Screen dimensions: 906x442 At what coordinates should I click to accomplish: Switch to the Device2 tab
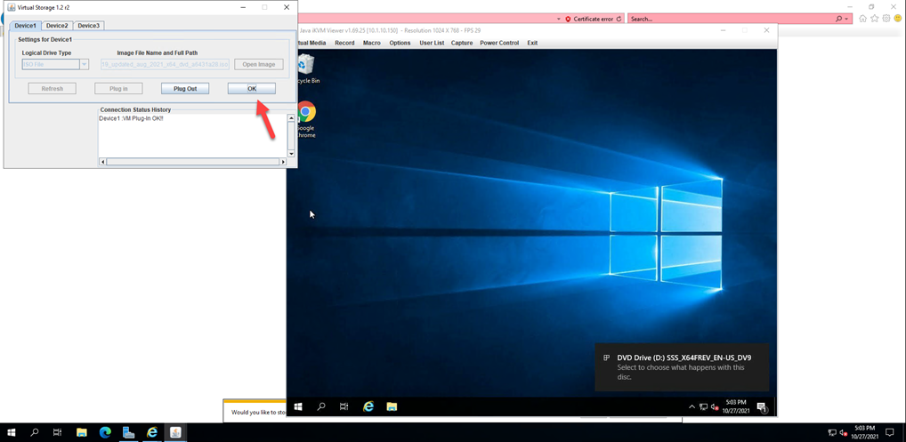pyautogui.click(x=57, y=26)
